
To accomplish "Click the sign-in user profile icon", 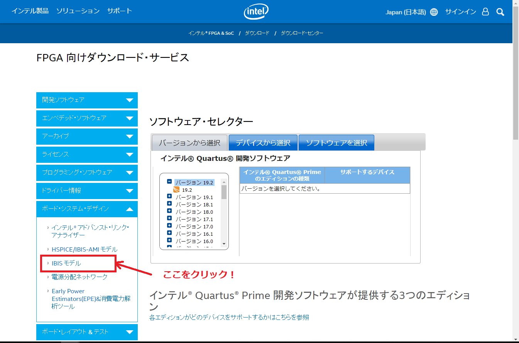I will pos(485,12).
